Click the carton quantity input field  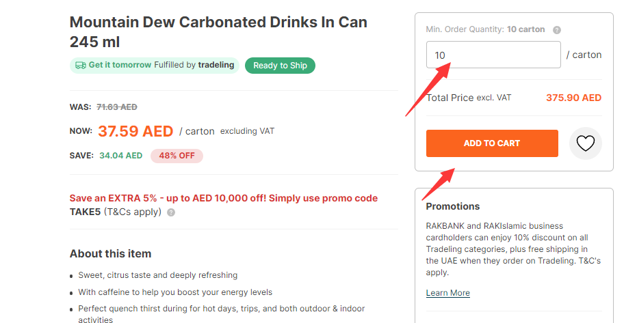[493, 55]
